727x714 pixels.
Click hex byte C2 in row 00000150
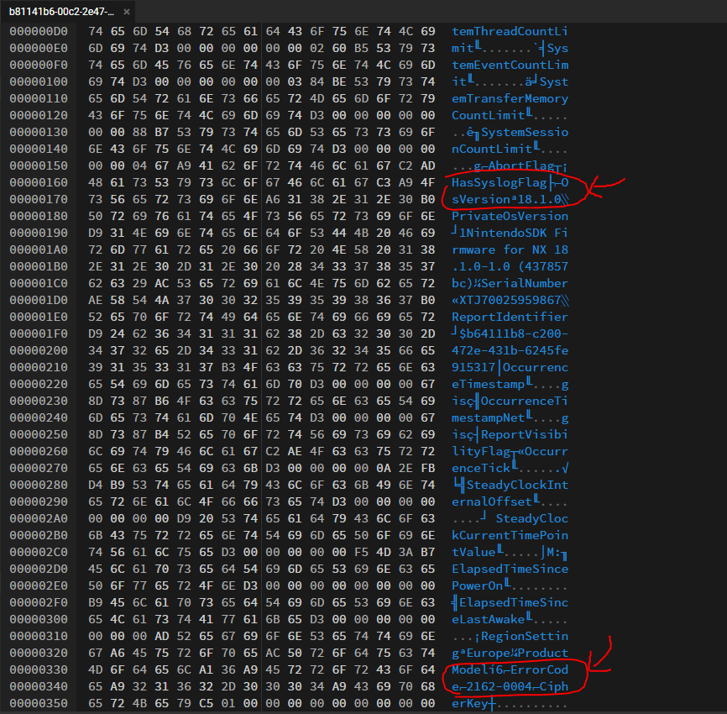pyautogui.click(x=405, y=165)
